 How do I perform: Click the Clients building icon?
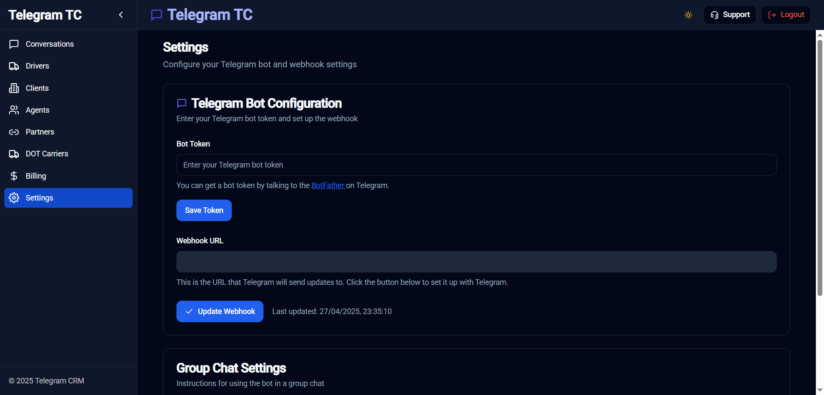14,88
